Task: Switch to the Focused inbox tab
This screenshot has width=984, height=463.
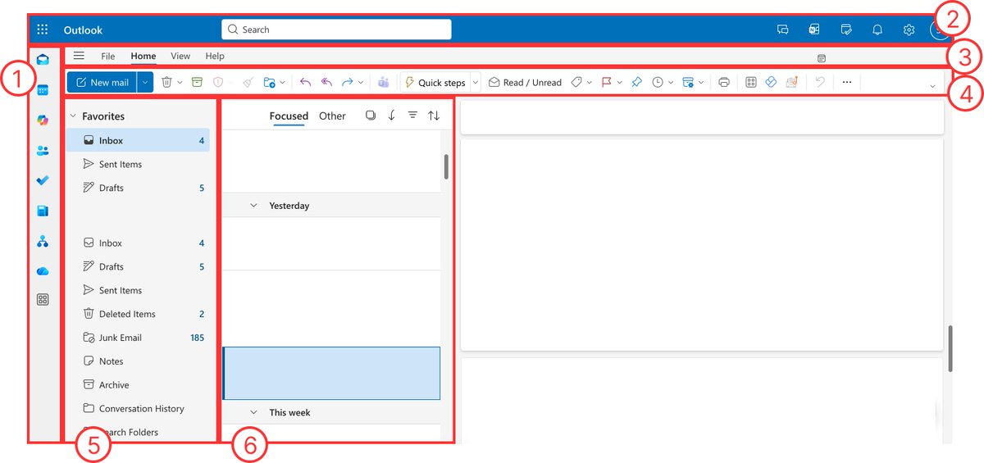Action: 289,116
